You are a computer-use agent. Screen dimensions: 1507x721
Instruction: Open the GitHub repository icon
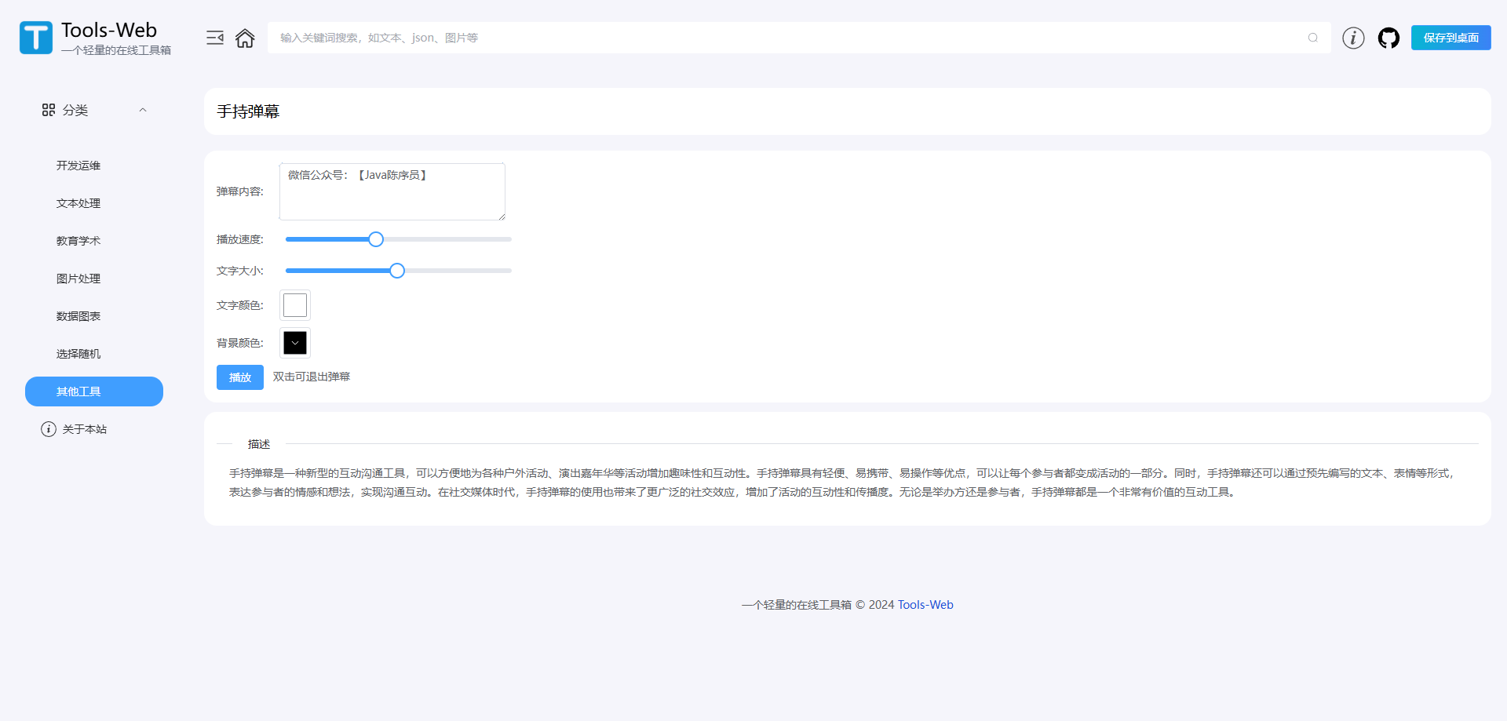(x=1388, y=38)
